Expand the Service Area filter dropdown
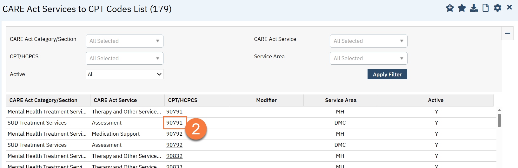This screenshot has height=168, width=518. 368,58
